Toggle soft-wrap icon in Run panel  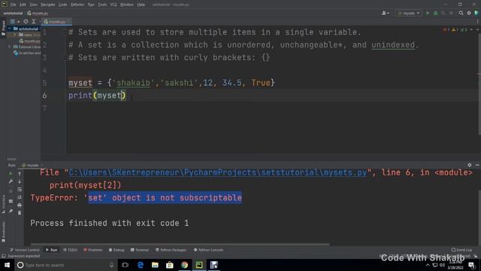pos(20,189)
